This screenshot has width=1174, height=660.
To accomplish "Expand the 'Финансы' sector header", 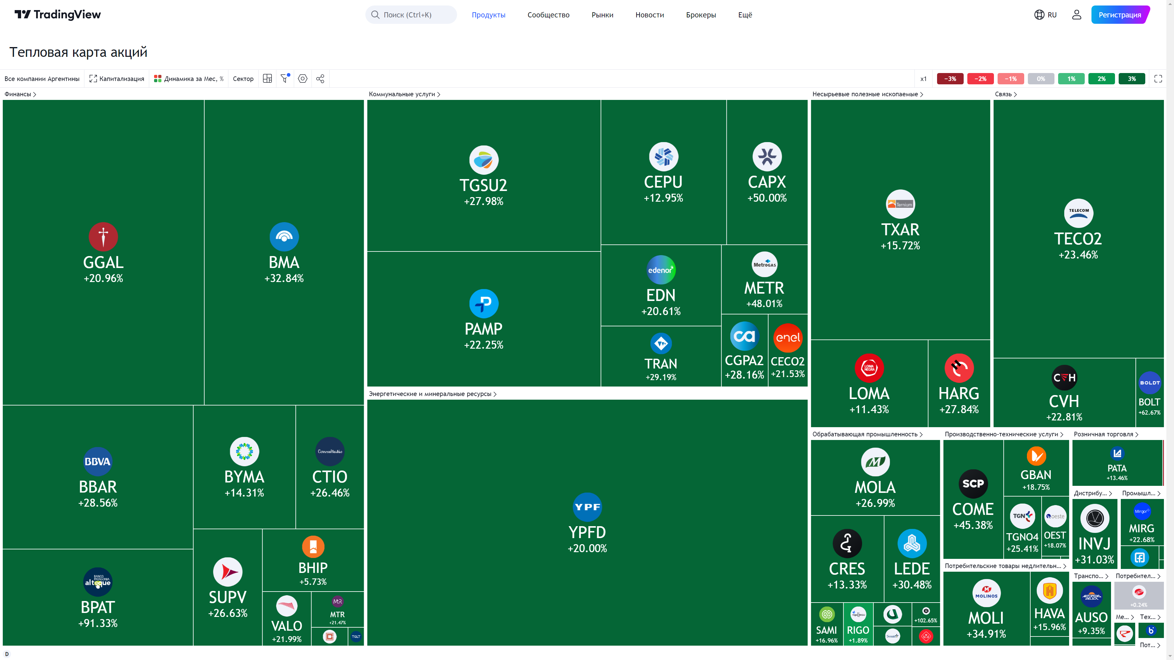I will click(x=20, y=94).
